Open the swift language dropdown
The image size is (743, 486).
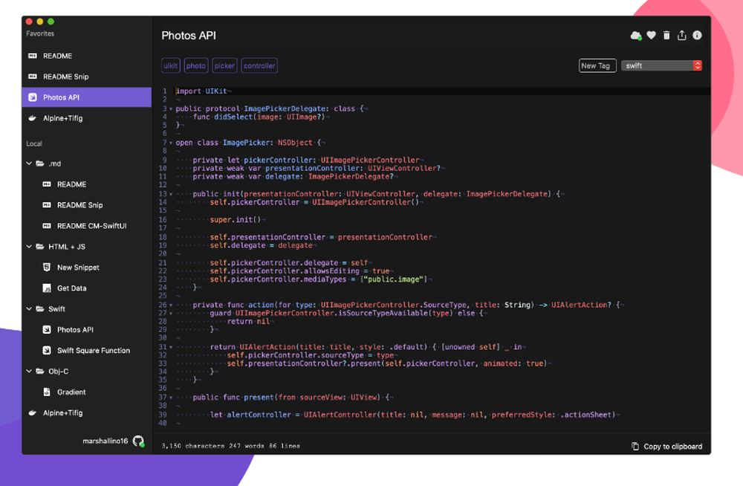coord(661,66)
